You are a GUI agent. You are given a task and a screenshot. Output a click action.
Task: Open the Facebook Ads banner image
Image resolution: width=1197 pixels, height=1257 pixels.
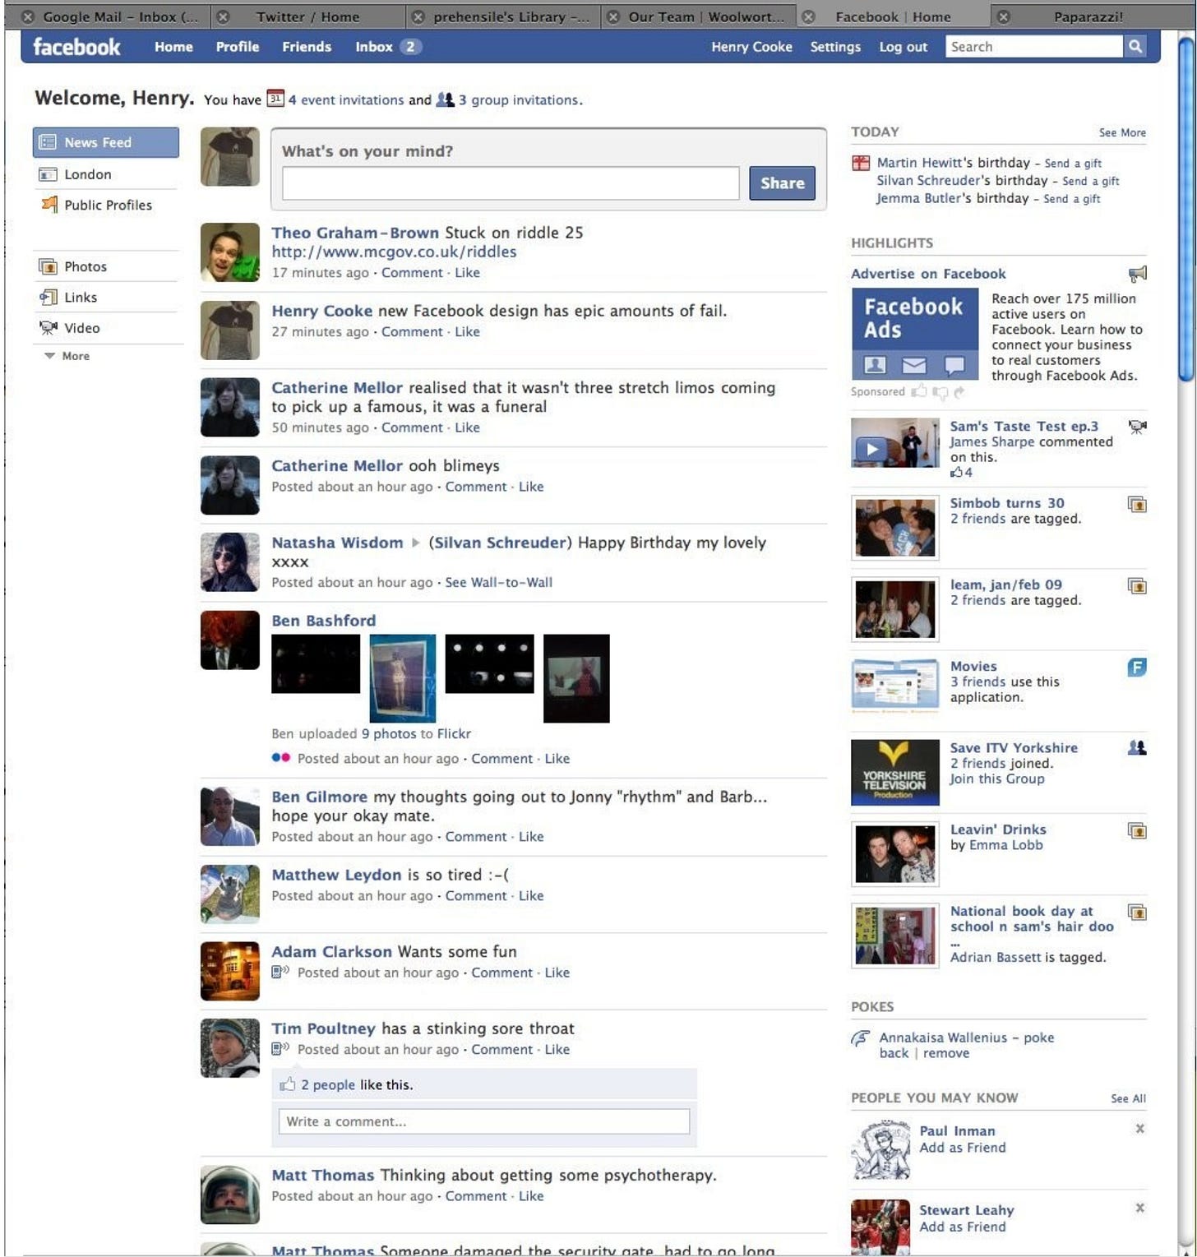click(x=914, y=333)
